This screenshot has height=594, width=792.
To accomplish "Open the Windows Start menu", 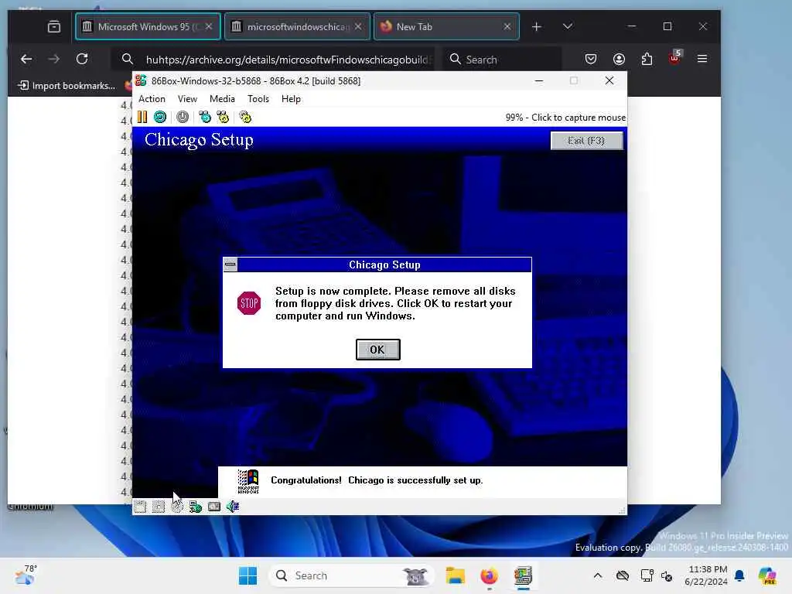I will click(247, 575).
